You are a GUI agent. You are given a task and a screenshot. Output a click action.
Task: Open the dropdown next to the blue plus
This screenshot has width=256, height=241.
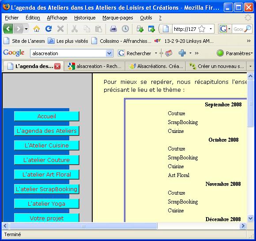pyautogui.click(x=190, y=53)
